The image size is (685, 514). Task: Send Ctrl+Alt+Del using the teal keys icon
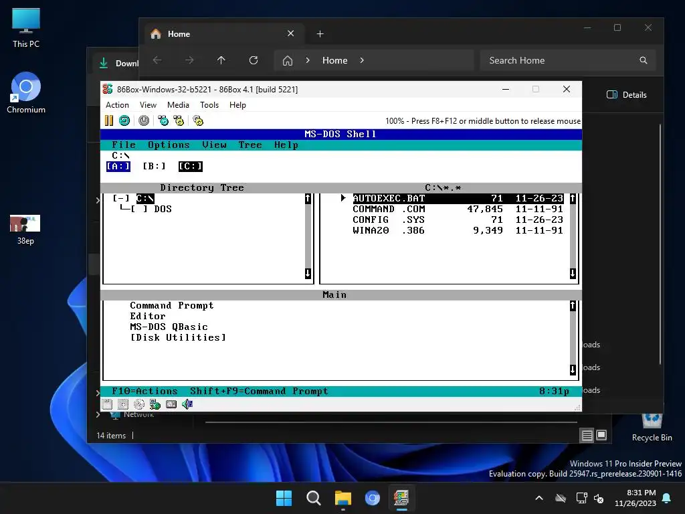163,120
